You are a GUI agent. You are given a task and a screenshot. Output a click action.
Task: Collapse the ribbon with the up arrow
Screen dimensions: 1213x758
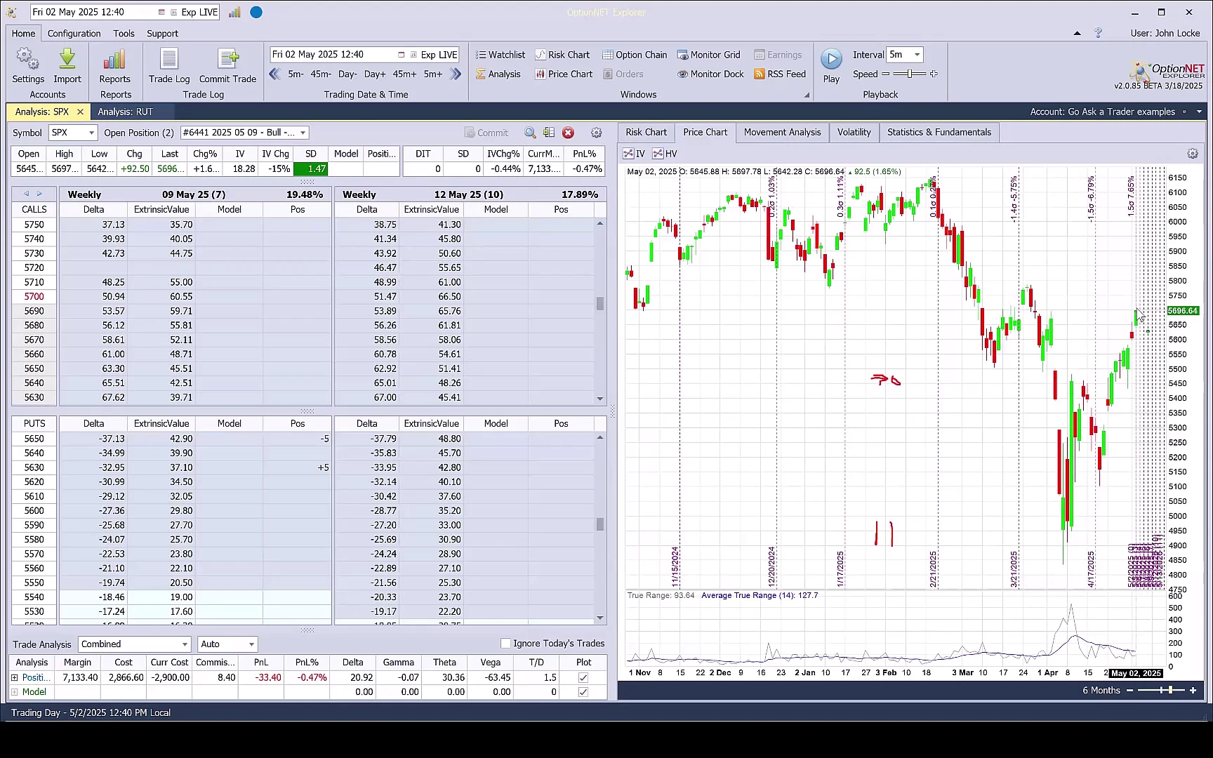(x=1077, y=33)
